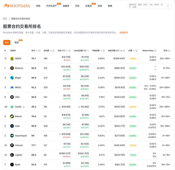Viewport: 175px width, 170px height.
Task: Toggle 加权深度±2% descending sort arrow
Action: (x=121, y=51)
